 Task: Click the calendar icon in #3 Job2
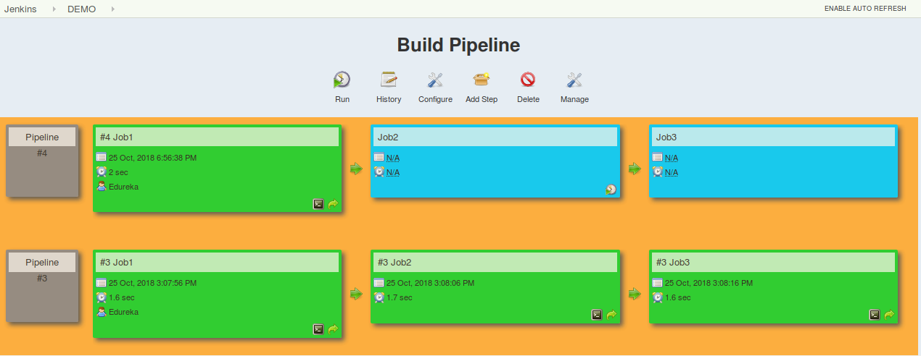point(379,283)
